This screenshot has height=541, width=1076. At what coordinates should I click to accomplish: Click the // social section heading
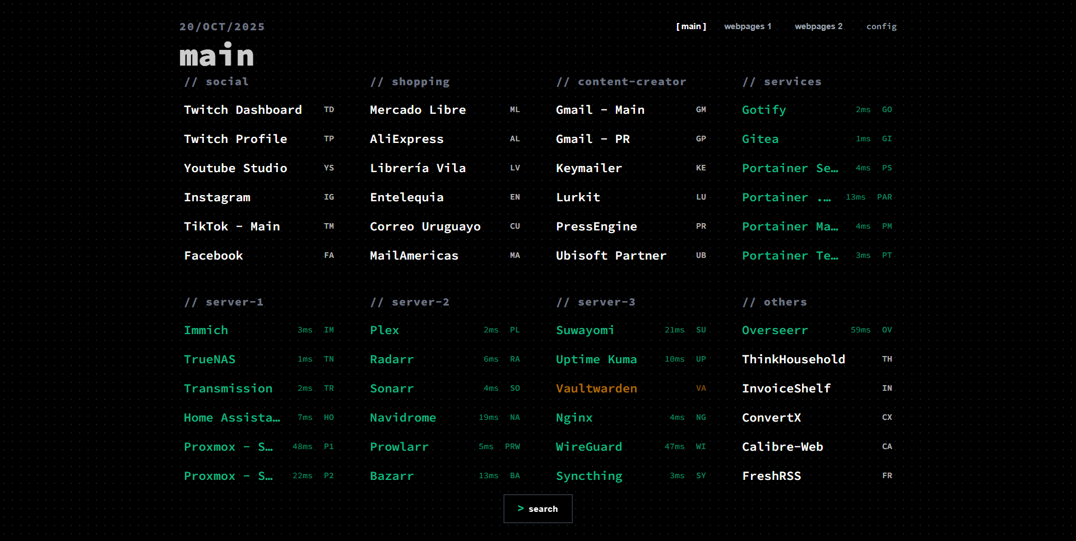(216, 82)
